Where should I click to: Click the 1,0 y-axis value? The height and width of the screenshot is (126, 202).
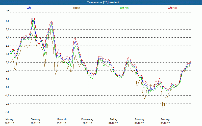point(8,79)
